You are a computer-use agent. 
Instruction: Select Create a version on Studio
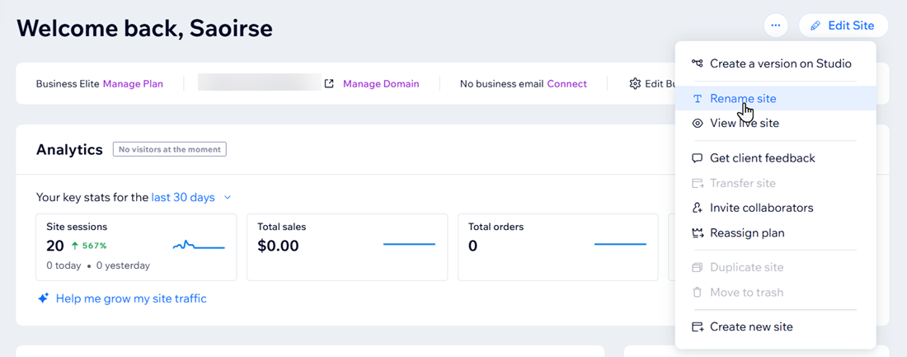tap(776, 63)
